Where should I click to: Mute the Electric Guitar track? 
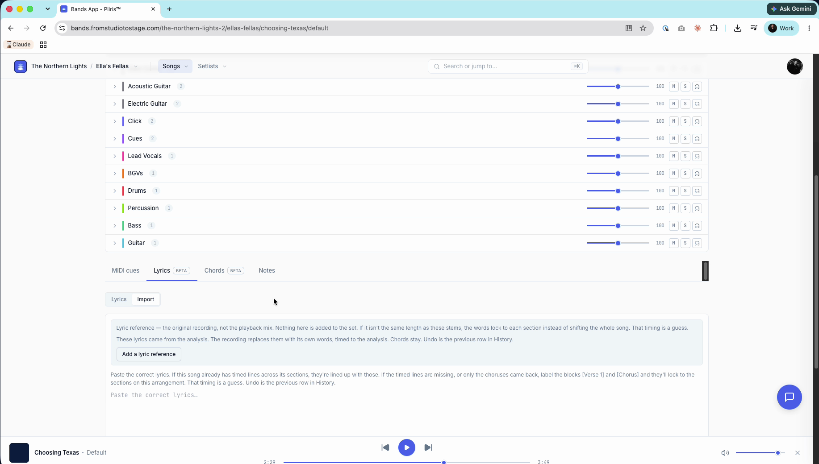tap(673, 104)
